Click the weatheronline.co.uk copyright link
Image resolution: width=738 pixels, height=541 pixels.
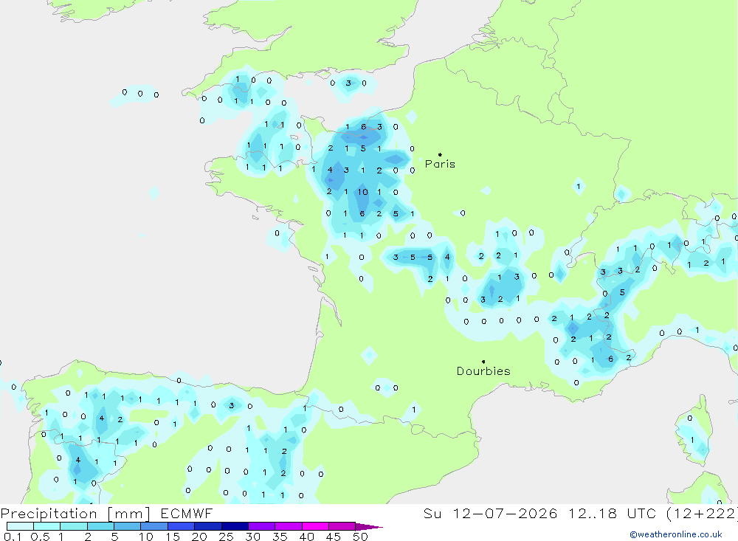pos(676,534)
